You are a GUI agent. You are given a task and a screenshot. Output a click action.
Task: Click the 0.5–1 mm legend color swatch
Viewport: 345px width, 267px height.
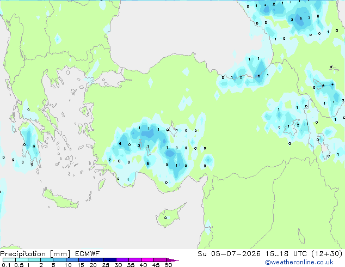point(22,260)
